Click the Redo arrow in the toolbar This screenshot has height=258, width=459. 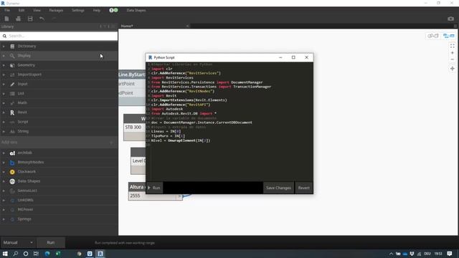coord(54,19)
